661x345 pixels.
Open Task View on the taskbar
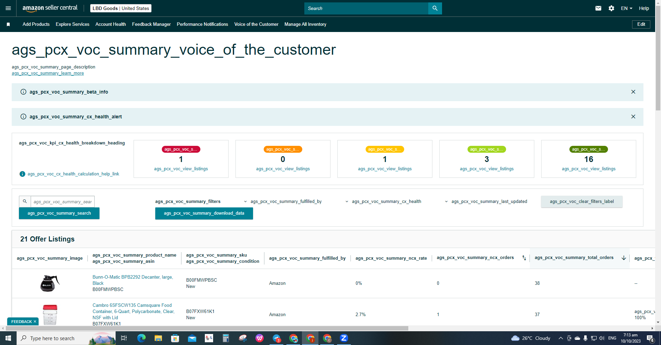[124, 338]
